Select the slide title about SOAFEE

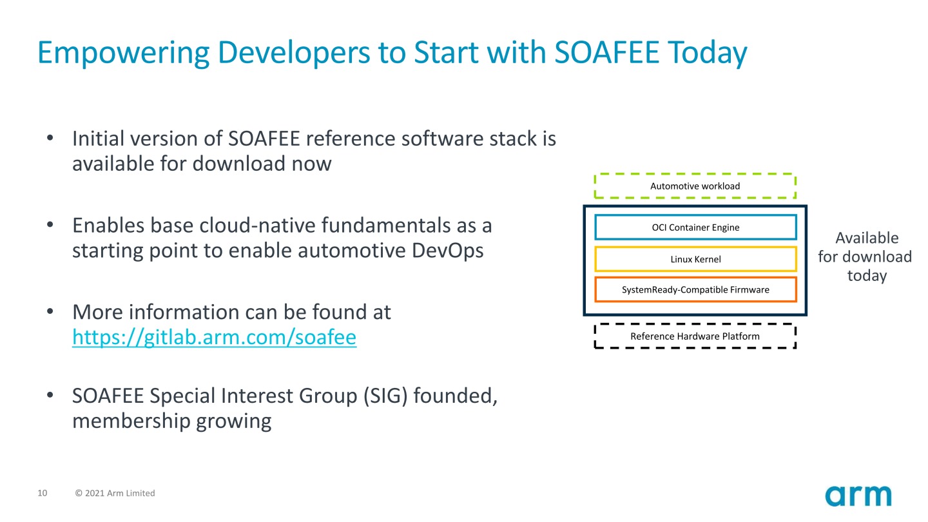click(x=392, y=53)
